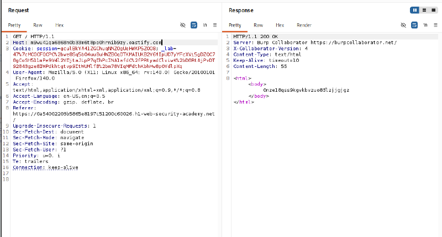This screenshot has width=442, height=237.
Task: Click the Request panel title
Action: [x=18, y=10]
